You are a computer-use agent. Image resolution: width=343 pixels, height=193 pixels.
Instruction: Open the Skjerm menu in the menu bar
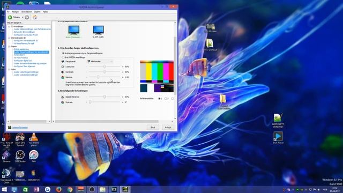pyautogui.click(x=37, y=12)
